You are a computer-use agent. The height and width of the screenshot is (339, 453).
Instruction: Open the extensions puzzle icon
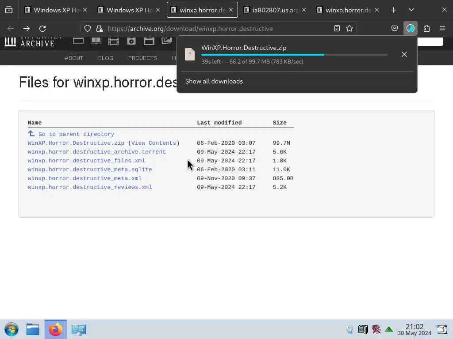point(426,28)
